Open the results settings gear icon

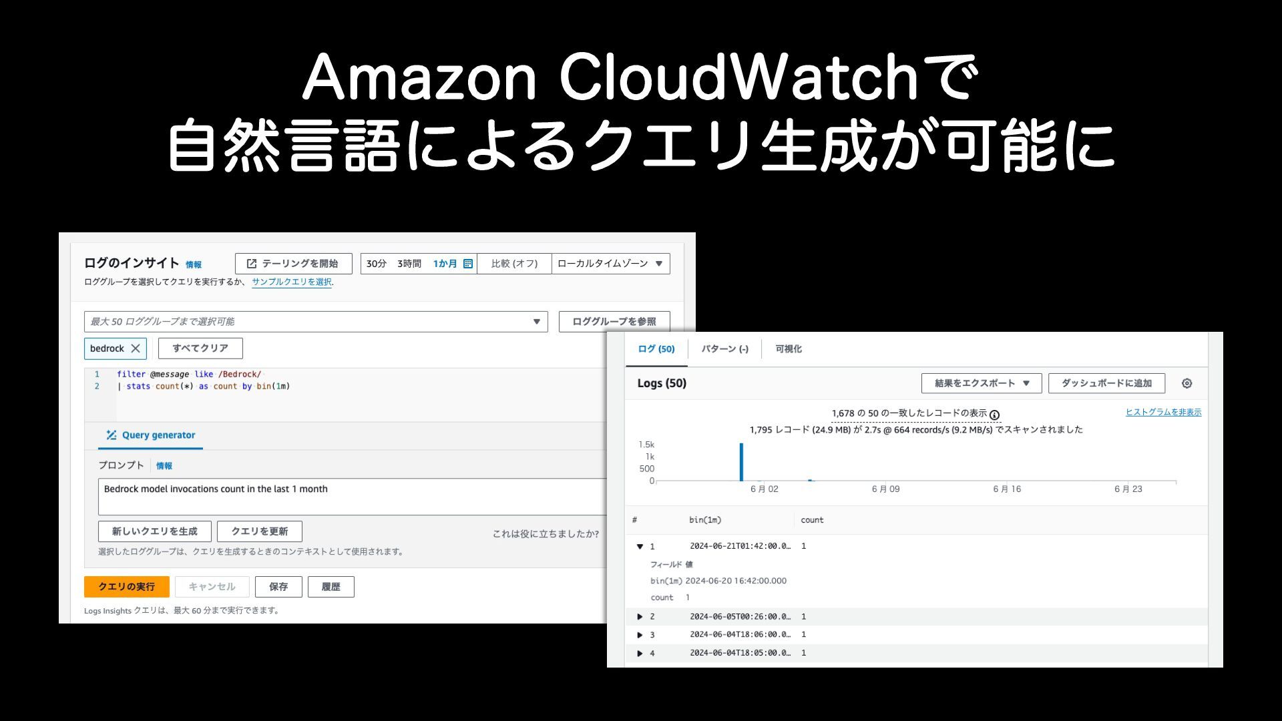[1187, 383]
